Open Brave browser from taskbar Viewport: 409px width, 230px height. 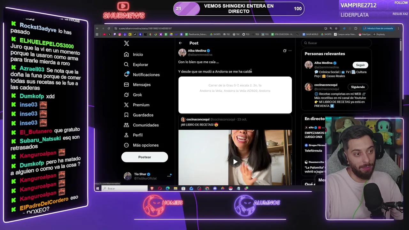click(x=152, y=188)
